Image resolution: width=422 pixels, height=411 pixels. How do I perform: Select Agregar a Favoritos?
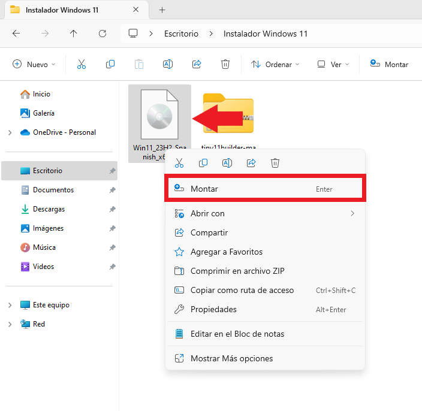[265, 252]
